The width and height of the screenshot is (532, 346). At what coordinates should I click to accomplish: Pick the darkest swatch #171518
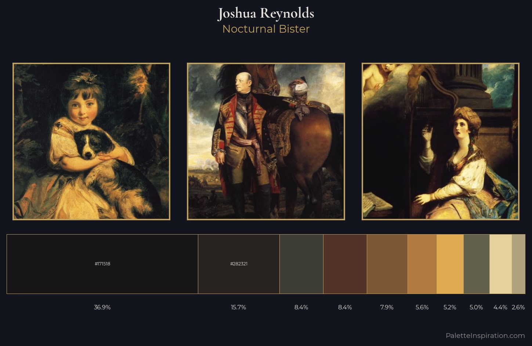pos(102,264)
